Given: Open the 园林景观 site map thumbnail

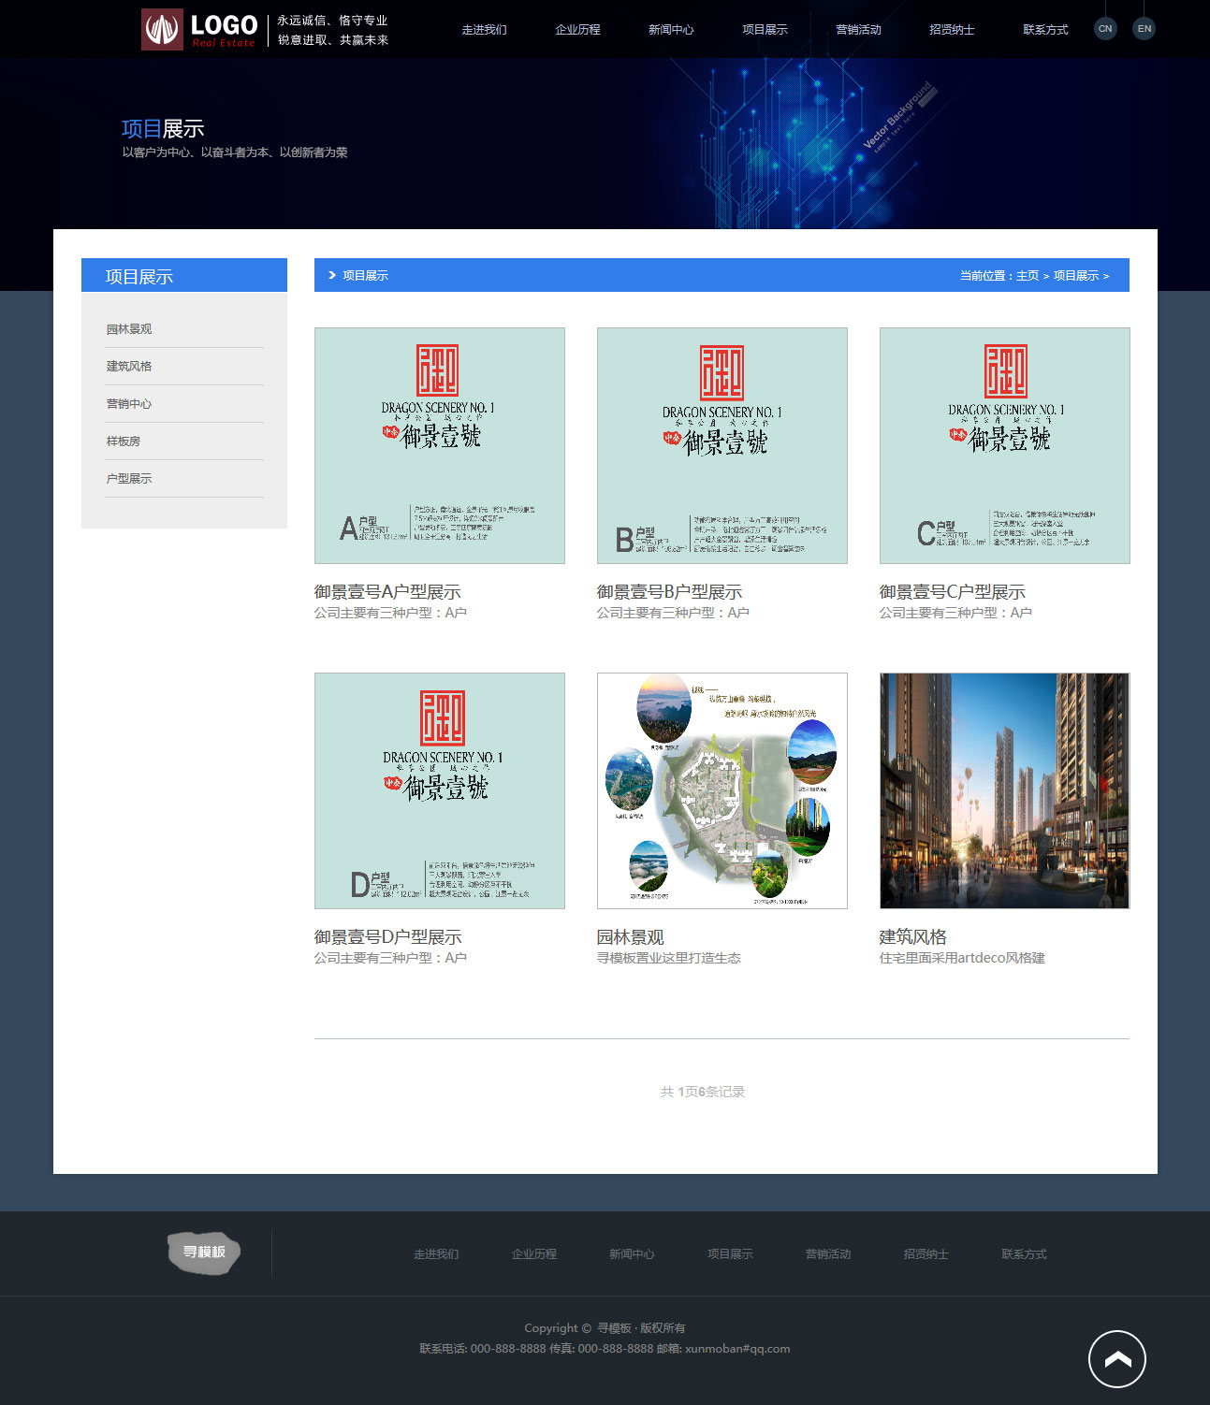Looking at the screenshot, I should (722, 790).
